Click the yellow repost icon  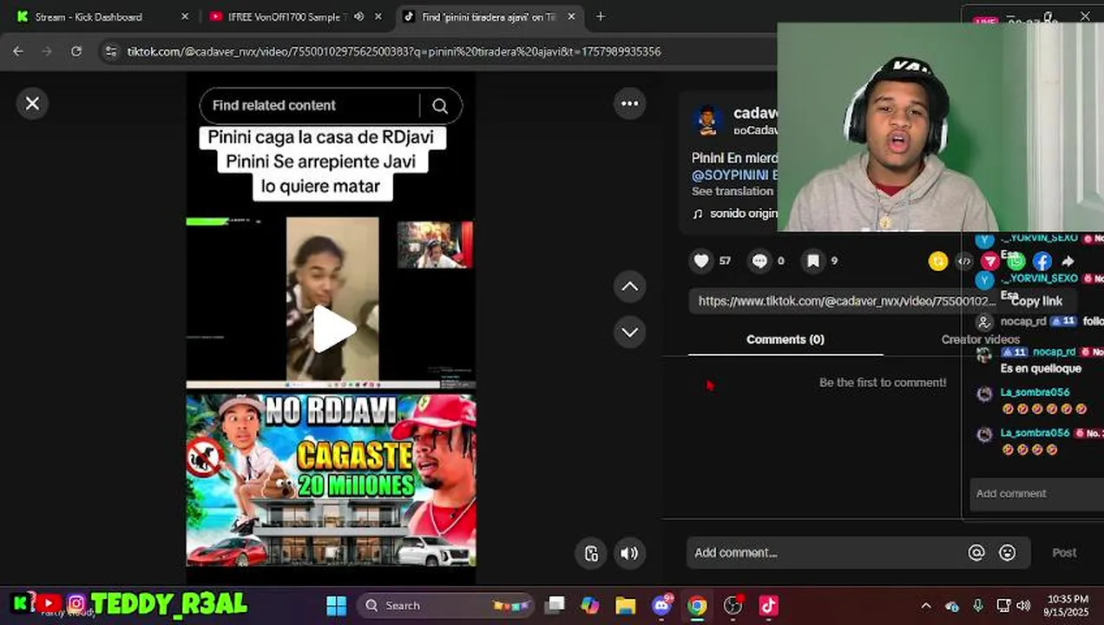pyautogui.click(x=938, y=260)
